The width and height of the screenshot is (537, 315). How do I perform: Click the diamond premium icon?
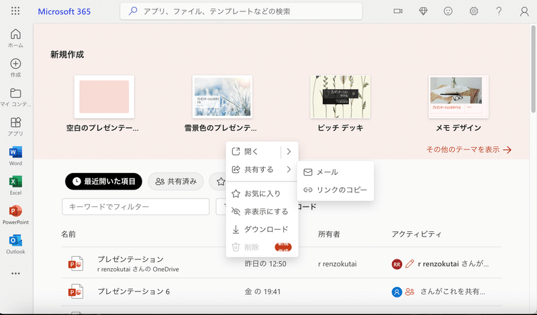[x=424, y=11]
